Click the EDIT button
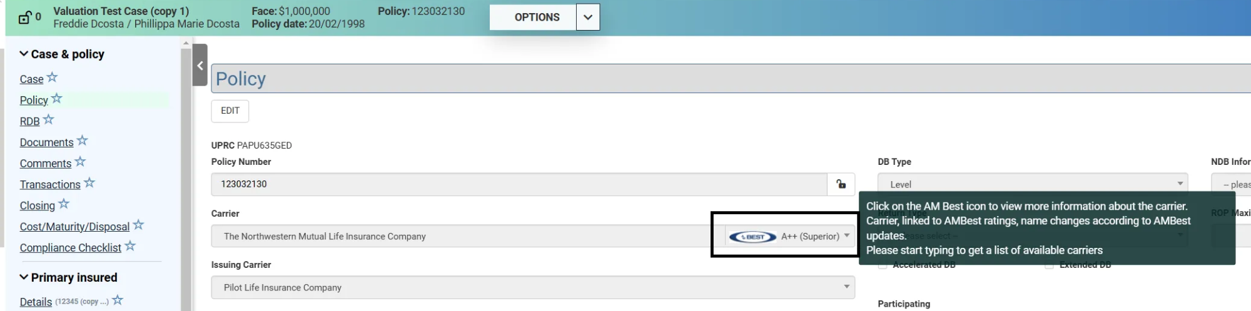This screenshot has height=311, width=1251. (230, 111)
